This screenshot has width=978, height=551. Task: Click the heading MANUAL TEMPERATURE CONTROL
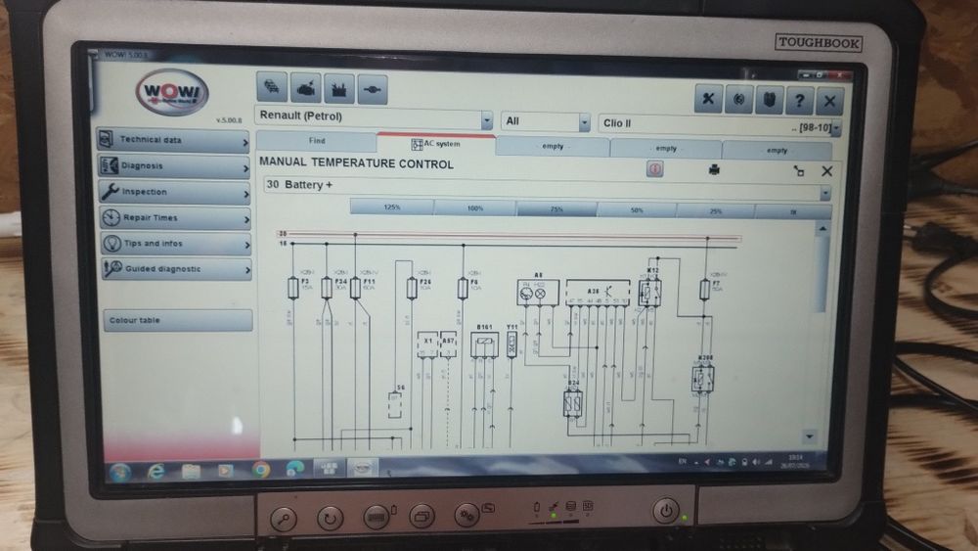[x=356, y=162]
